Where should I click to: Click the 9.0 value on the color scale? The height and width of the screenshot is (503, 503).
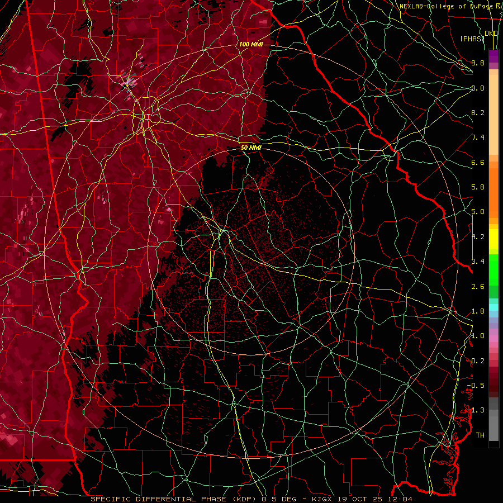click(x=478, y=88)
